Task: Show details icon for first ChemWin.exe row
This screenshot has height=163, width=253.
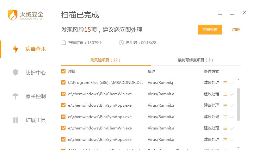Action: click(x=225, y=94)
